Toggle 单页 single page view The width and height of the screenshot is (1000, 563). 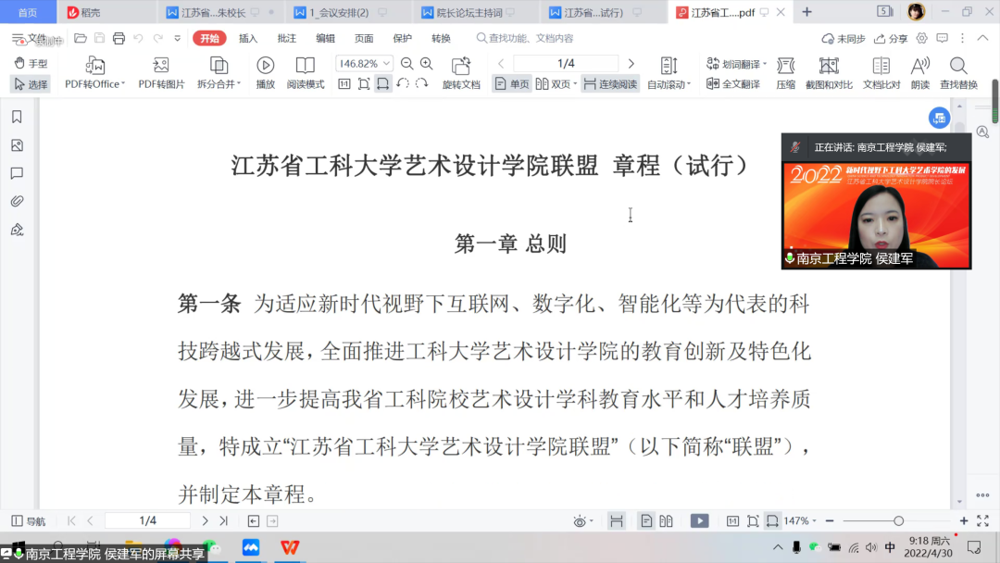pos(511,84)
